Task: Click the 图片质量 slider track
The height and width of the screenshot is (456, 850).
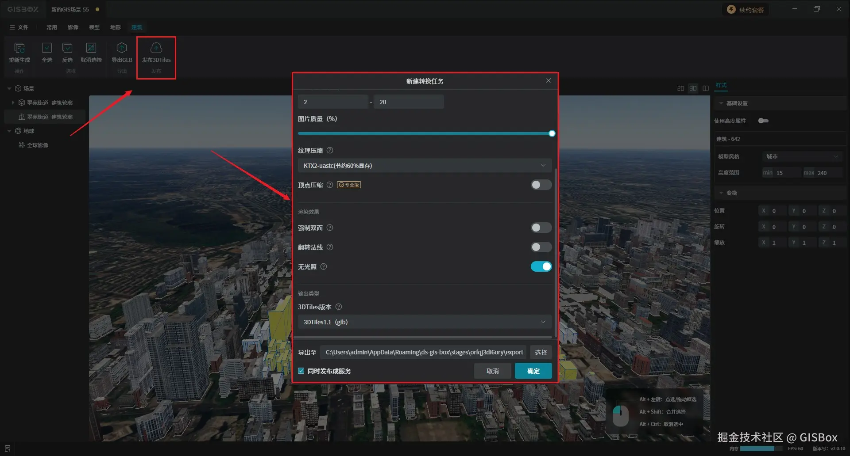Action: 425,133
